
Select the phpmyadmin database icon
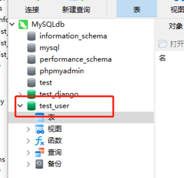click(x=31, y=71)
